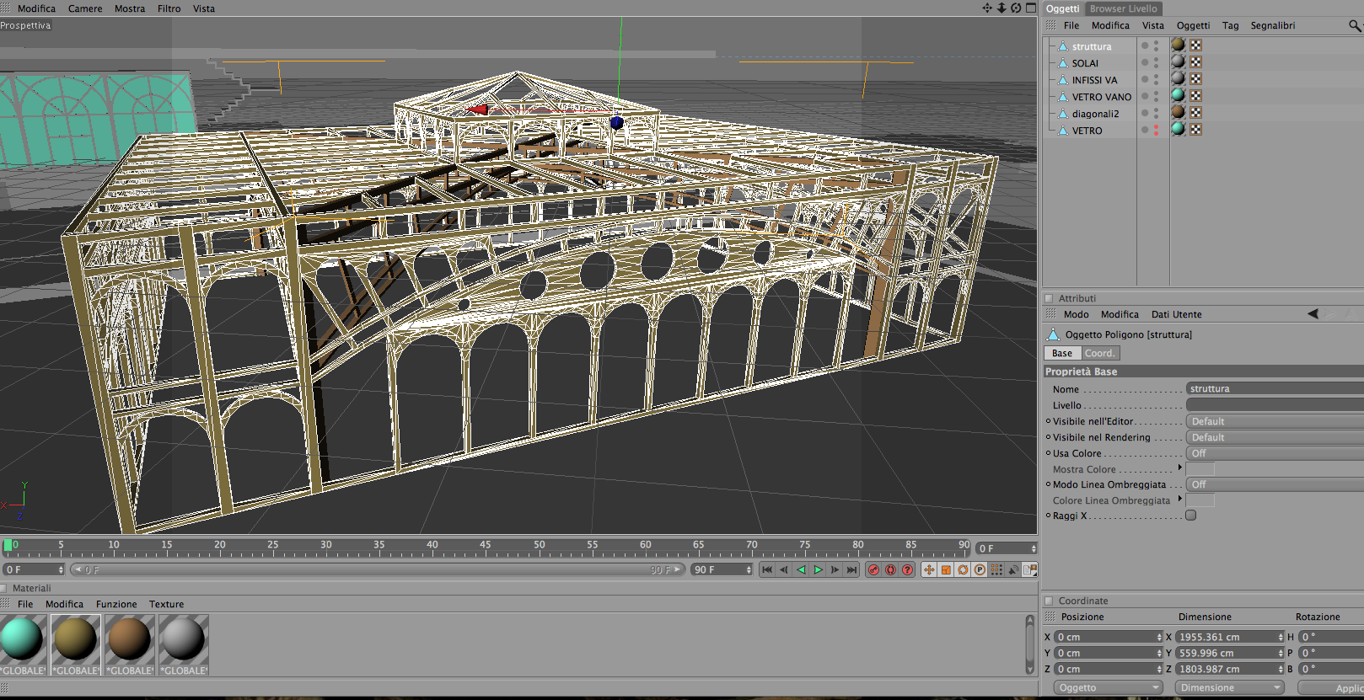The height and width of the screenshot is (700, 1364).
Task: Open the Funzione menu in Materiali
Action: click(116, 604)
